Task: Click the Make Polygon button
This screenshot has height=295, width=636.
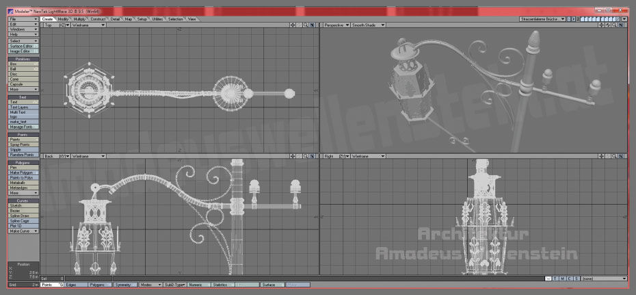Action: [23, 173]
